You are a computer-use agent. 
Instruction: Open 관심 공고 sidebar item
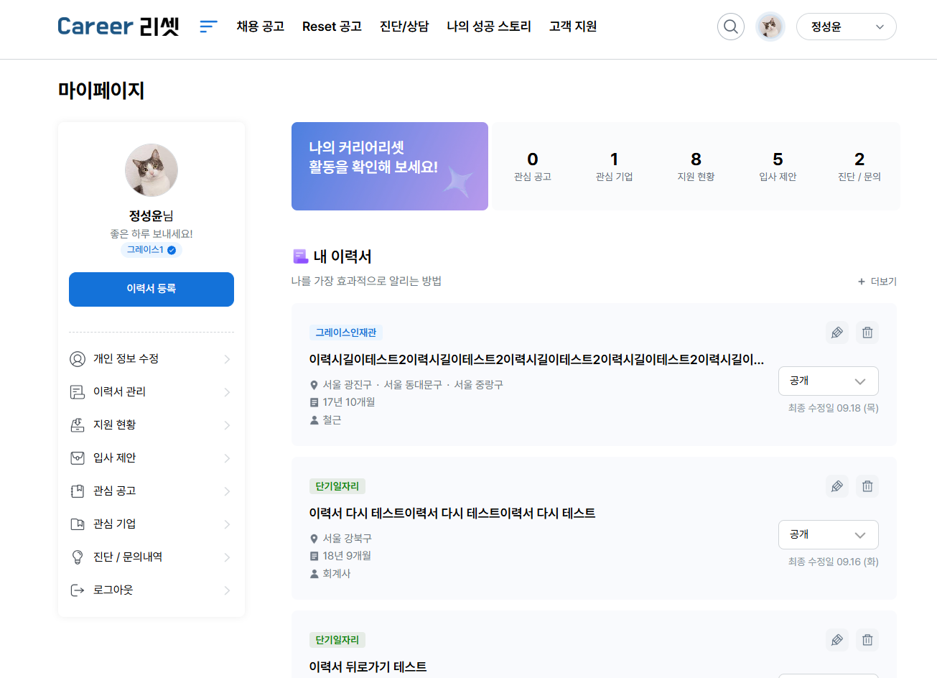click(x=151, y=491)
